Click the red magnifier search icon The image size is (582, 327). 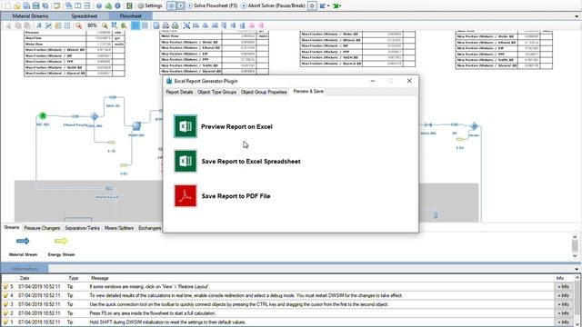coord(78,25)
